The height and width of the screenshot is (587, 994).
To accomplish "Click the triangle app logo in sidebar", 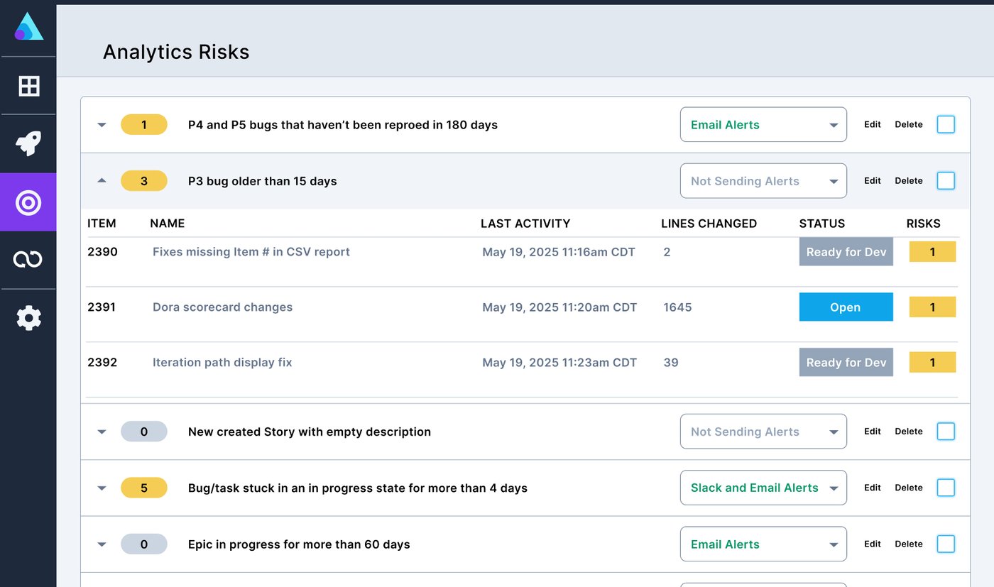I will click(x=28, y=26).
